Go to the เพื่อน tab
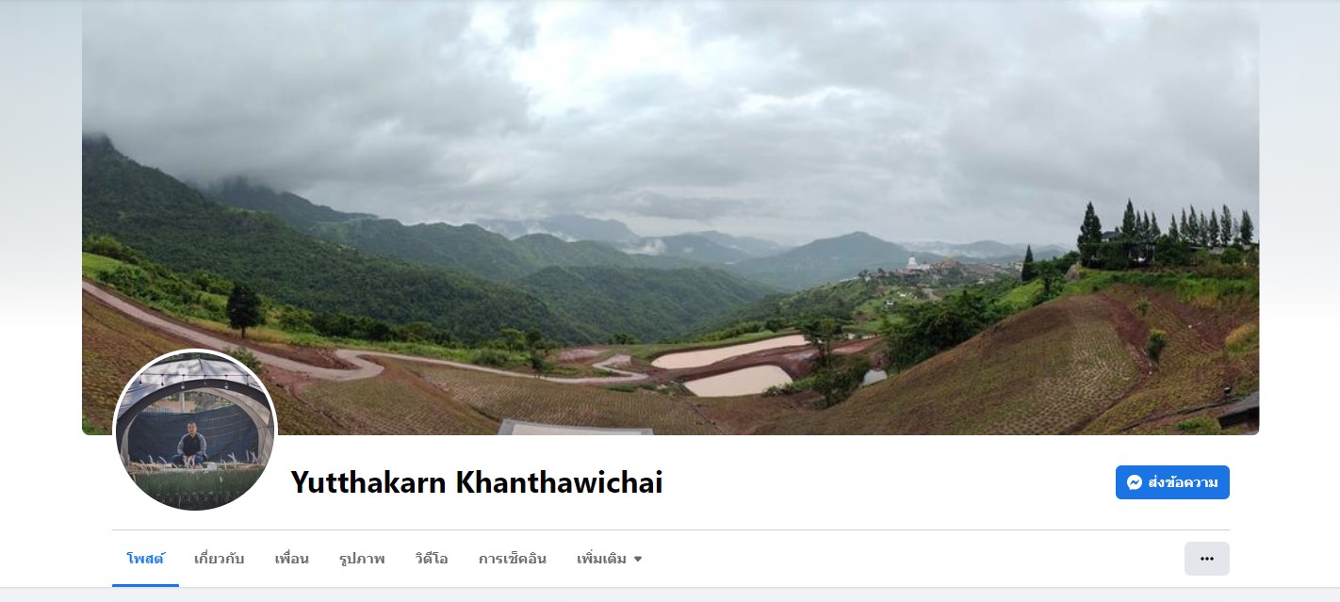Image resolution: width=1340 pixels, height=602 pixels. (291, 559)
